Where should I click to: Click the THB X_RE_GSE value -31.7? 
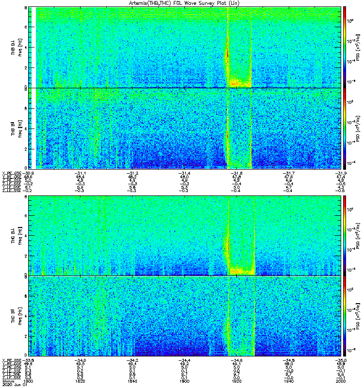coord(288,173)
